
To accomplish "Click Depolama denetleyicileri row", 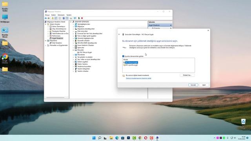I will tap(86, 29).
